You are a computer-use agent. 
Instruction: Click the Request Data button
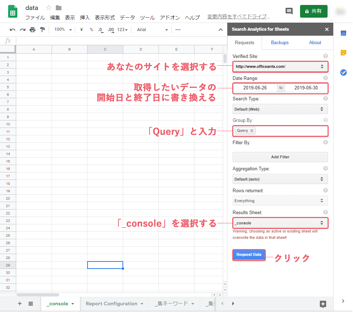coord(249,254)
